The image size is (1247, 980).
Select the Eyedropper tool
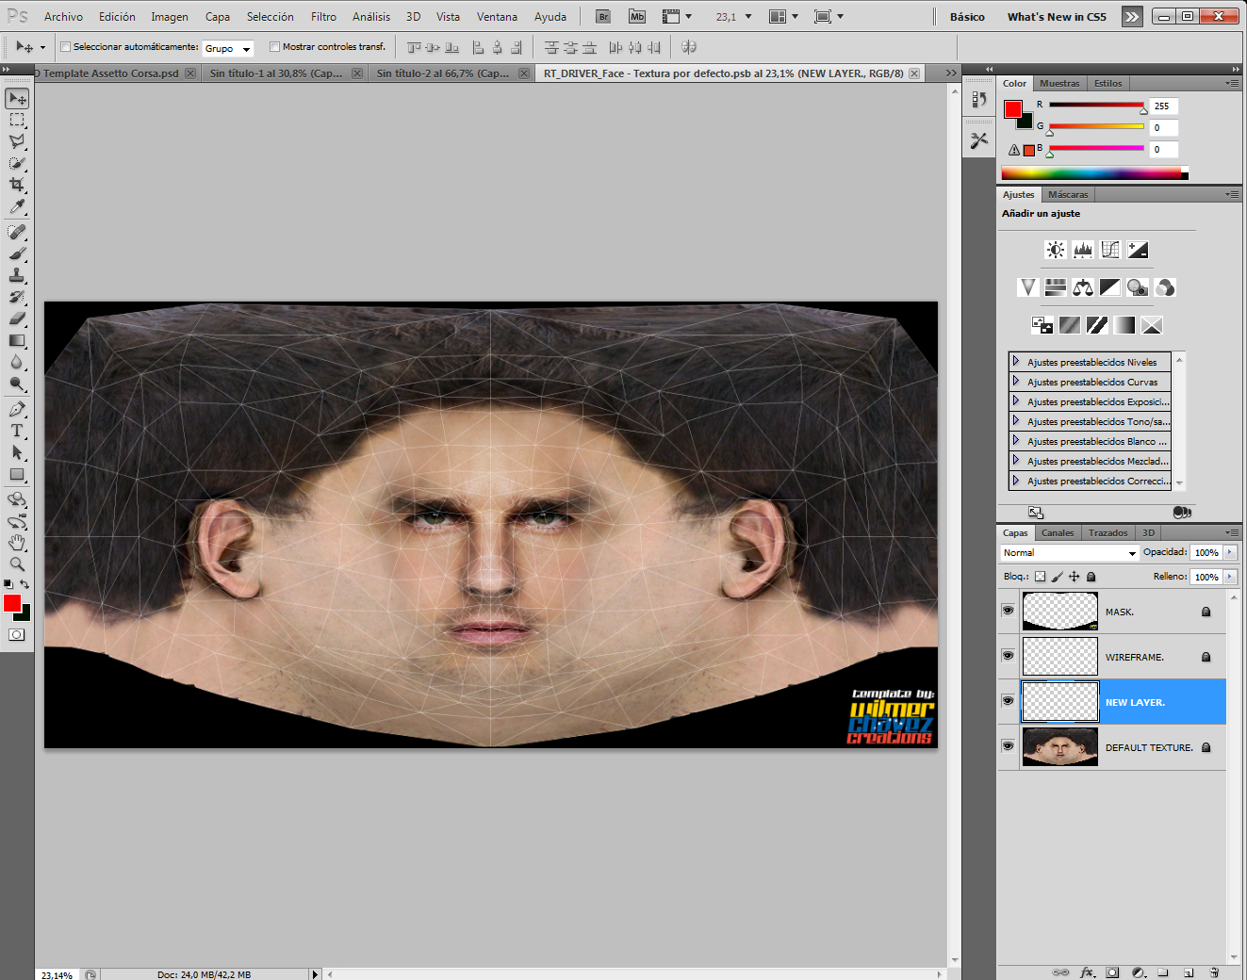pyautogui.click(x=17, y=206)
